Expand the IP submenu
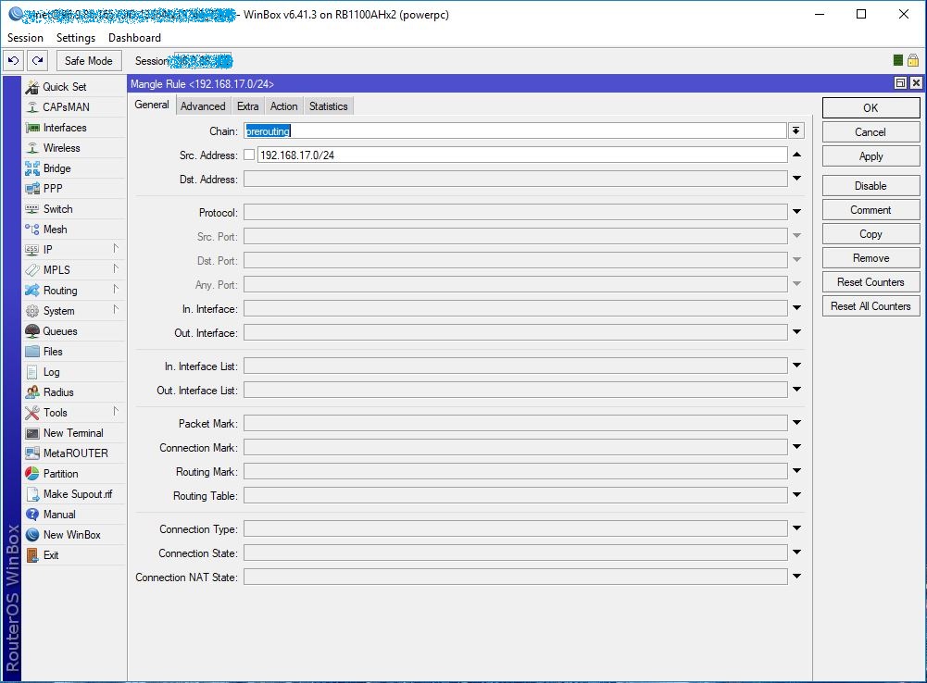The width and height of the screenshot is (927, 683). 116,249
